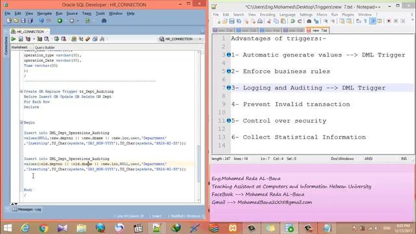Open Navigate menu in SQL Developer
This screenshot has width=416, height=234.
tap(44, 13)
